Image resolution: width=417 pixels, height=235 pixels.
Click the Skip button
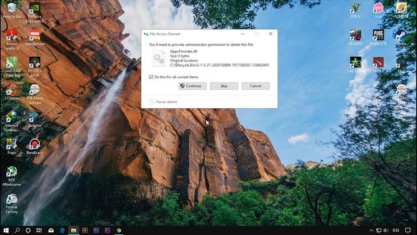point(224,86)
